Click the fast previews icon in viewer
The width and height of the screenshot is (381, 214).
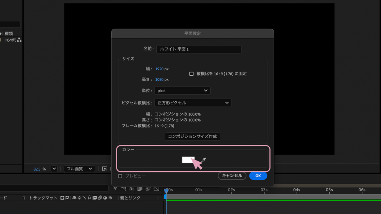click(x=105, y=169)
